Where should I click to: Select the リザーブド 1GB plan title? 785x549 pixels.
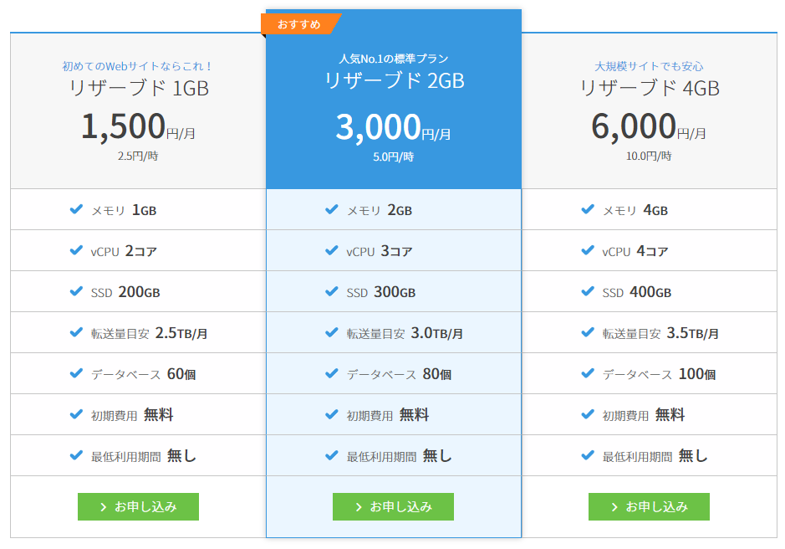138,88
